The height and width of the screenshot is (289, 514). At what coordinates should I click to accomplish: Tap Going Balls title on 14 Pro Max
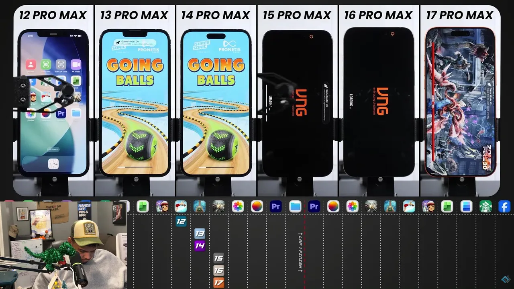tap(216, 72)
